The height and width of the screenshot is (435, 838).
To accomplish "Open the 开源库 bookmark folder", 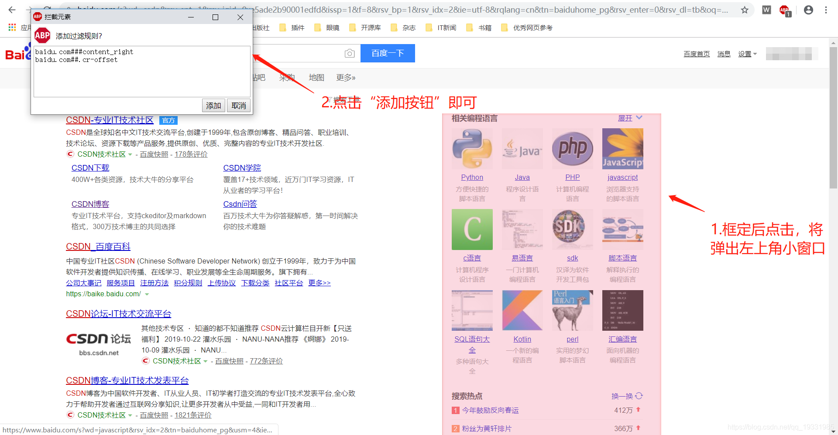I will click(x=365, y=27).
